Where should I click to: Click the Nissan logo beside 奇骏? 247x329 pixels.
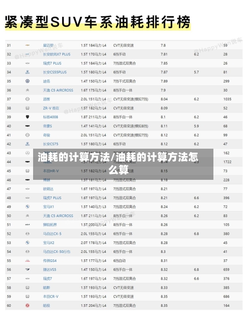(28, 135)
